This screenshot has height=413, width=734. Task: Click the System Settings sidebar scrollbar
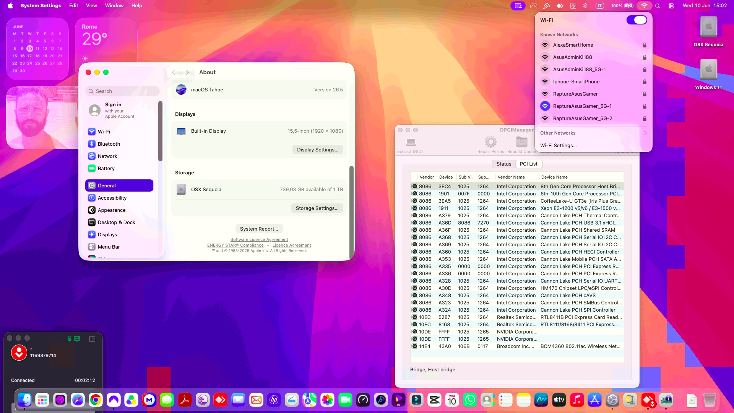point(160,131)
